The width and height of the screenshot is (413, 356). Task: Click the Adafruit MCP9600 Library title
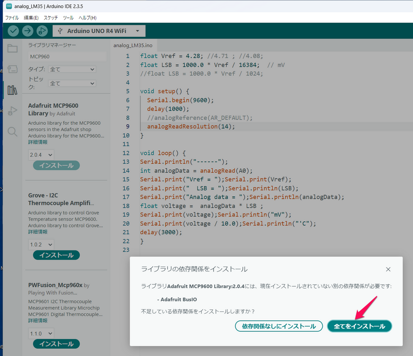(53, 110)
